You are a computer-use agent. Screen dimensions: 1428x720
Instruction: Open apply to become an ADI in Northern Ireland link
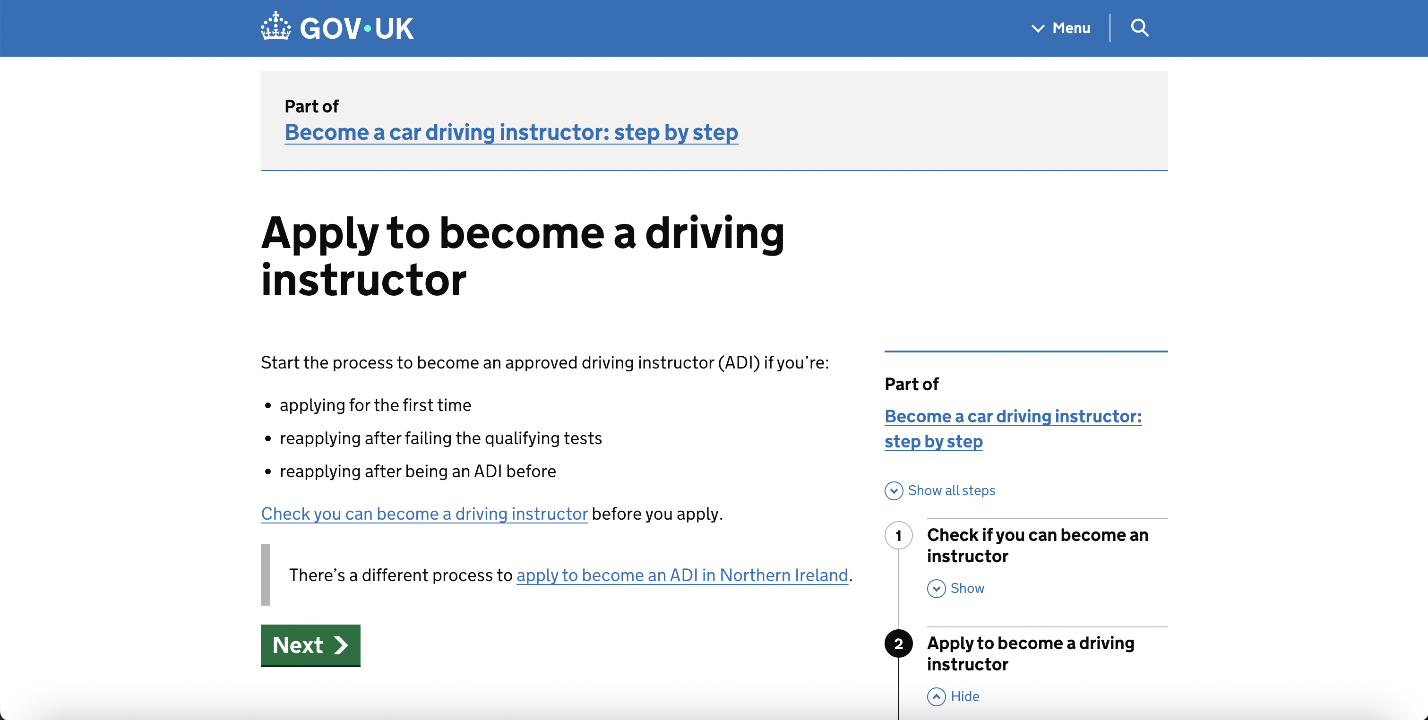tap(682, 575)
